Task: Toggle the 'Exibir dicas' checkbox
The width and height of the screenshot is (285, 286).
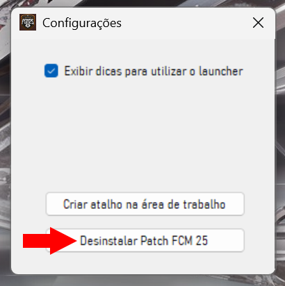Action: pos(51,71)
